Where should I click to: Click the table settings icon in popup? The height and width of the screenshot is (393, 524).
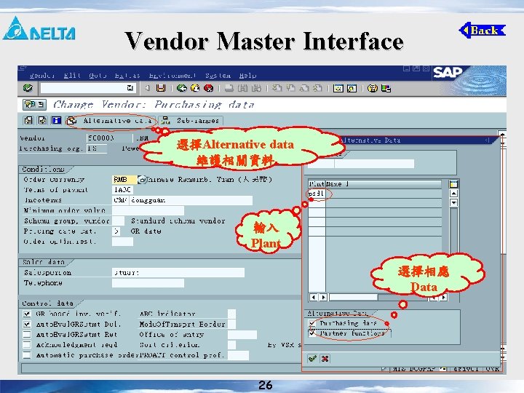453,184
